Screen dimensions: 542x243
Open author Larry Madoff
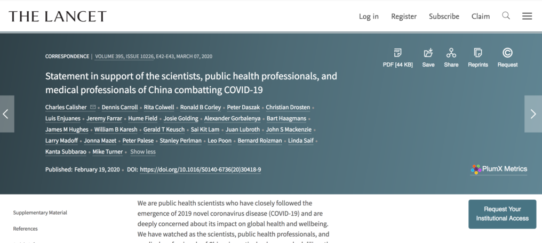[x=61, y=141]
